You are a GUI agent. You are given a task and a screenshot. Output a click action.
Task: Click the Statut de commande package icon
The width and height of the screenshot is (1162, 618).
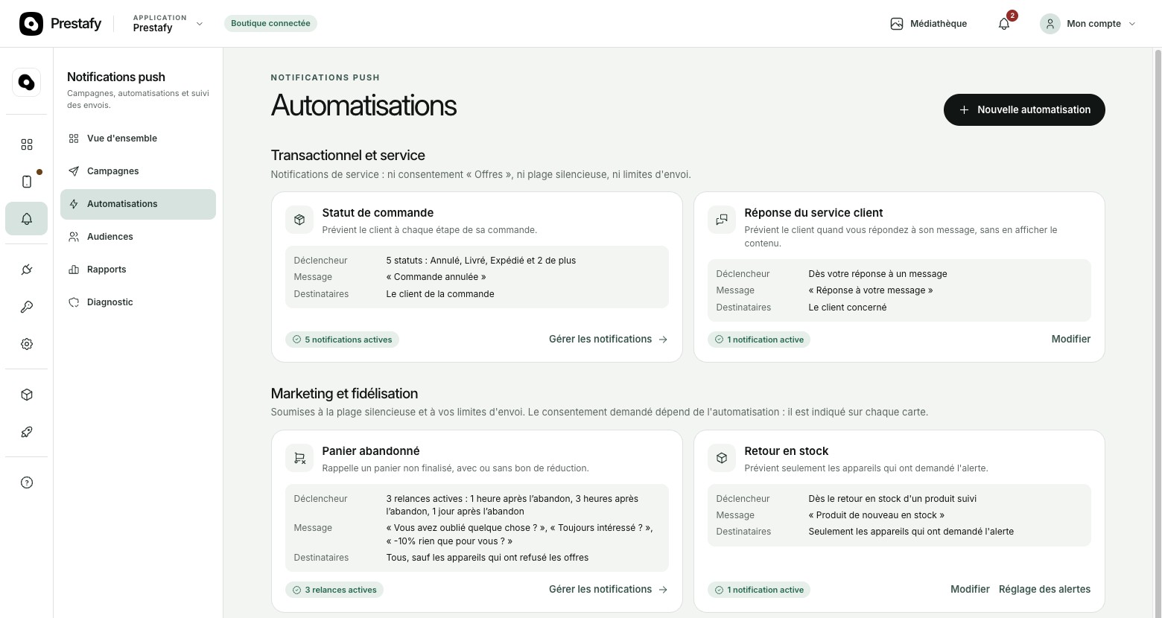coord(299,220)
